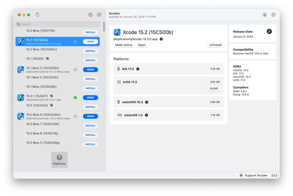This screenshot has height=196, width=293.
Task: Reveal Xcode-15.2.0.app path using arrow icon
Action: point(161,39)
